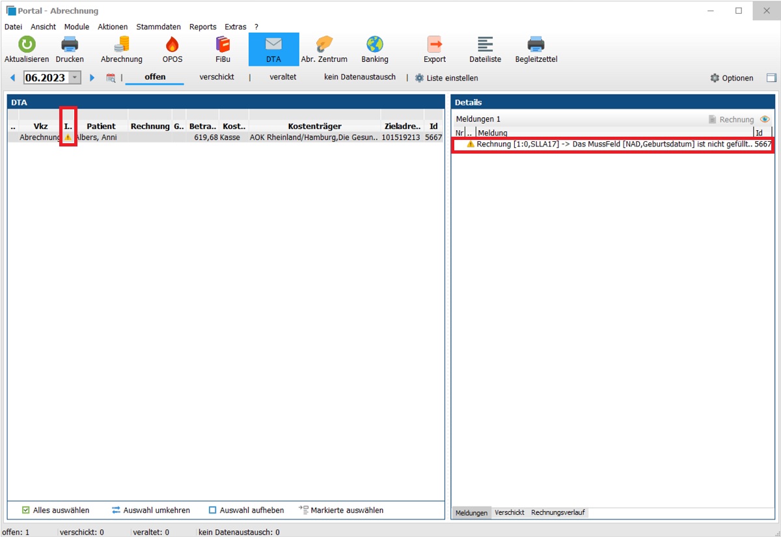Click Auswahl umkehren
The width and height of the screenshot is (781, 537).
click(150, 510)
